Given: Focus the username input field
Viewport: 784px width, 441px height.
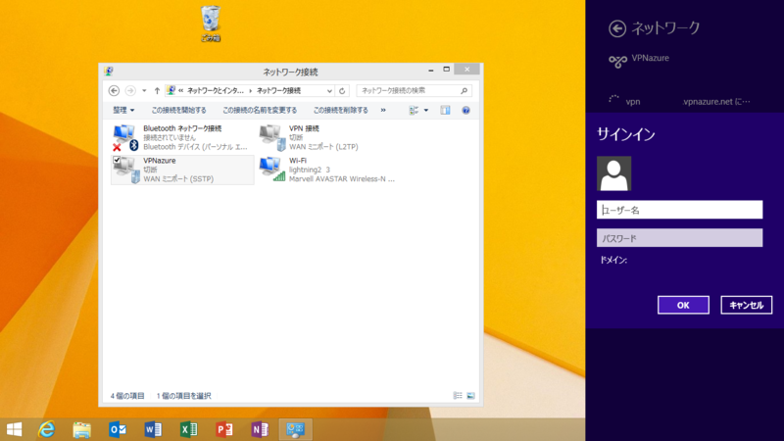Looking at the screenshot, I should (x=679, y=210).
